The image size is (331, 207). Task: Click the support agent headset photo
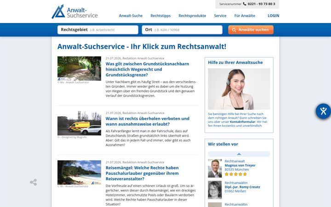(239, 89)
